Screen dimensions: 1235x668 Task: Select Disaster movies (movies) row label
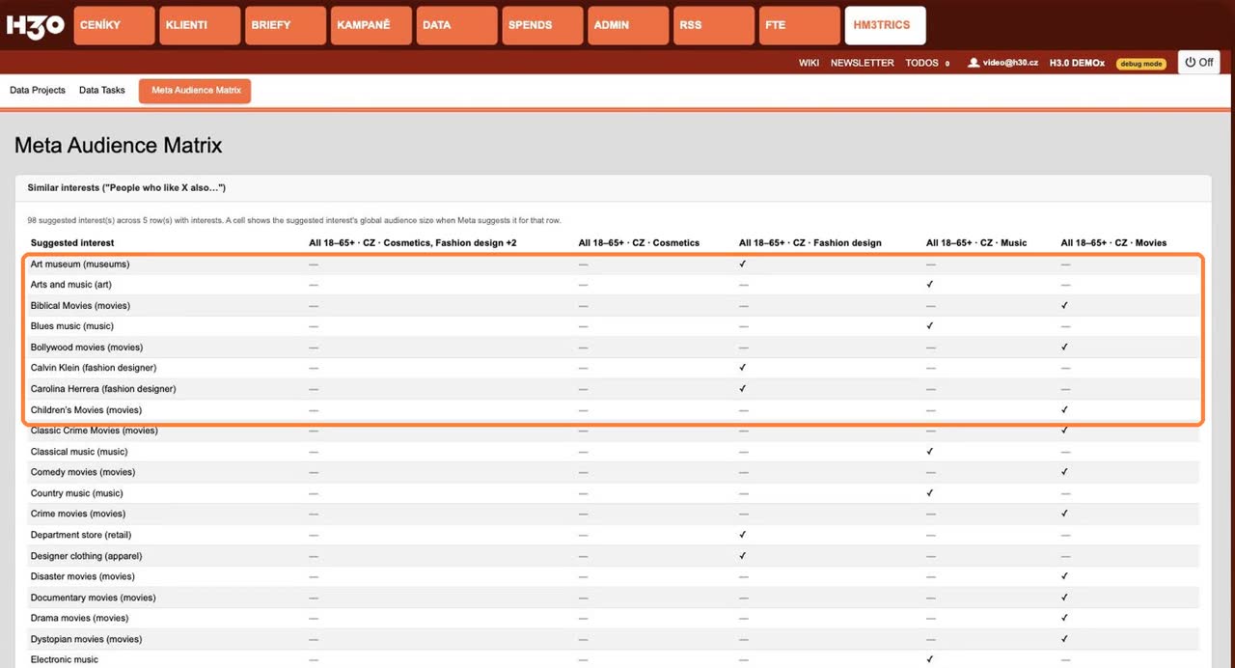click(83, 576)
